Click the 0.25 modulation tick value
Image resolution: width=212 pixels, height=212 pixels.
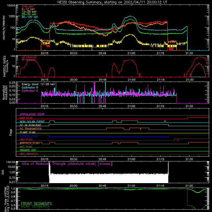click(x=12, y=83)
